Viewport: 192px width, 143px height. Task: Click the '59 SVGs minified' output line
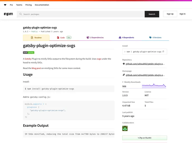click(x=69, y=134)
